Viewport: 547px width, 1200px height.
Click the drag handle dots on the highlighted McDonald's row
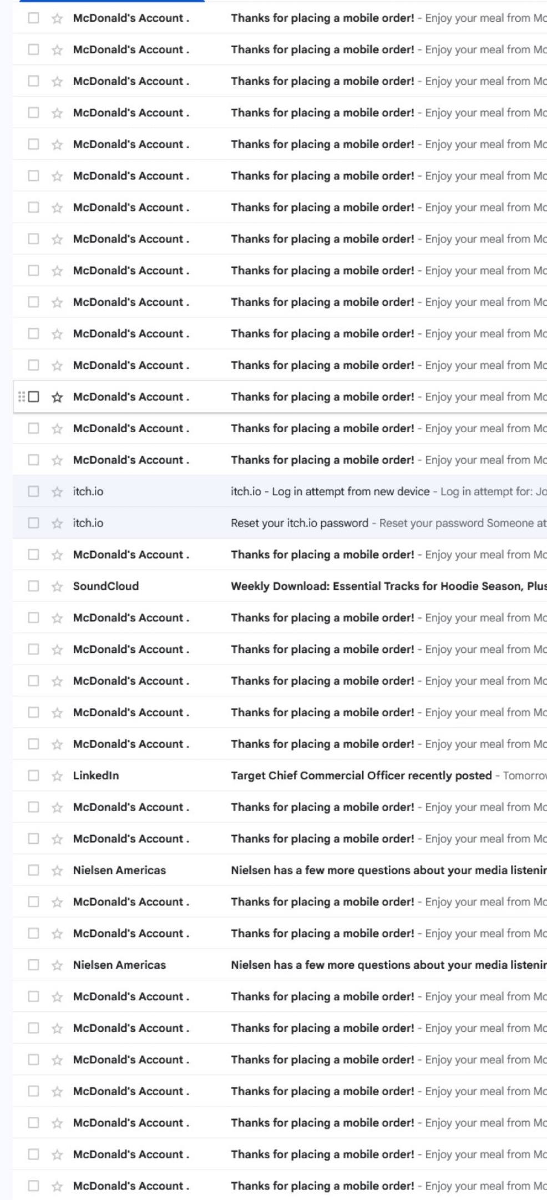21,397
